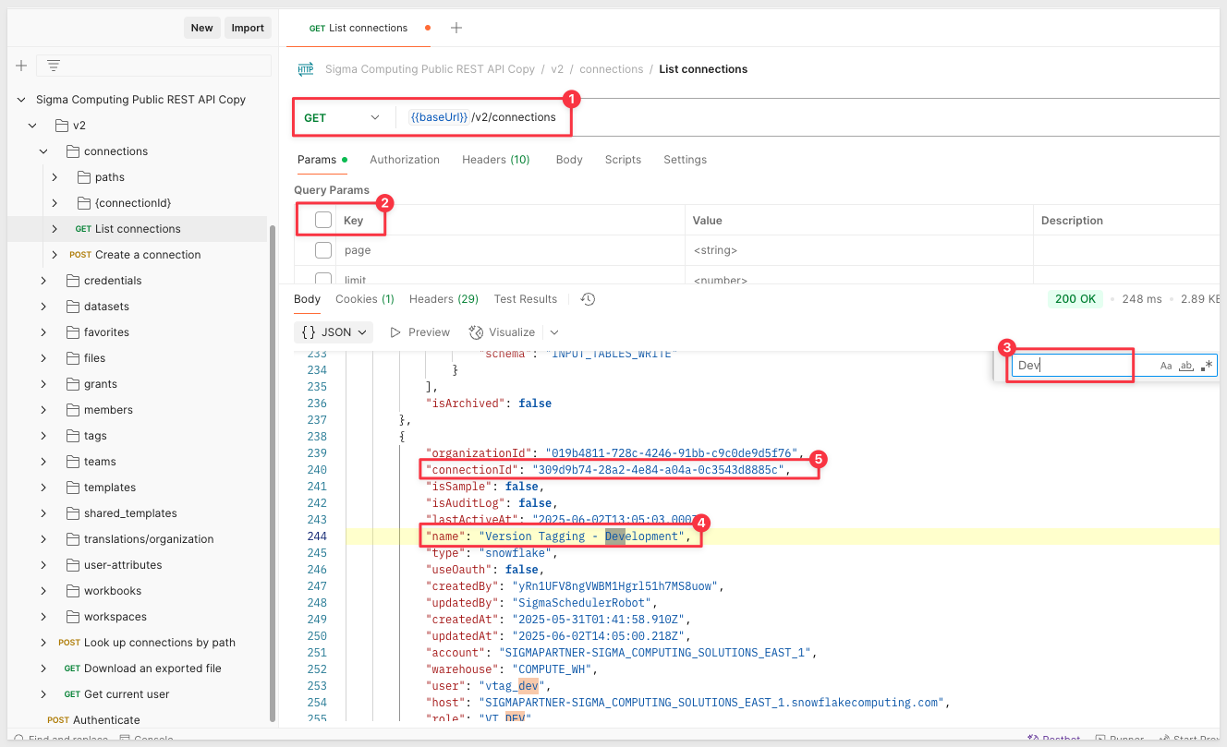This screenshot has height=747, width=1227.
Task: Open response Cookies (1) tab
Action: (365, 299)
